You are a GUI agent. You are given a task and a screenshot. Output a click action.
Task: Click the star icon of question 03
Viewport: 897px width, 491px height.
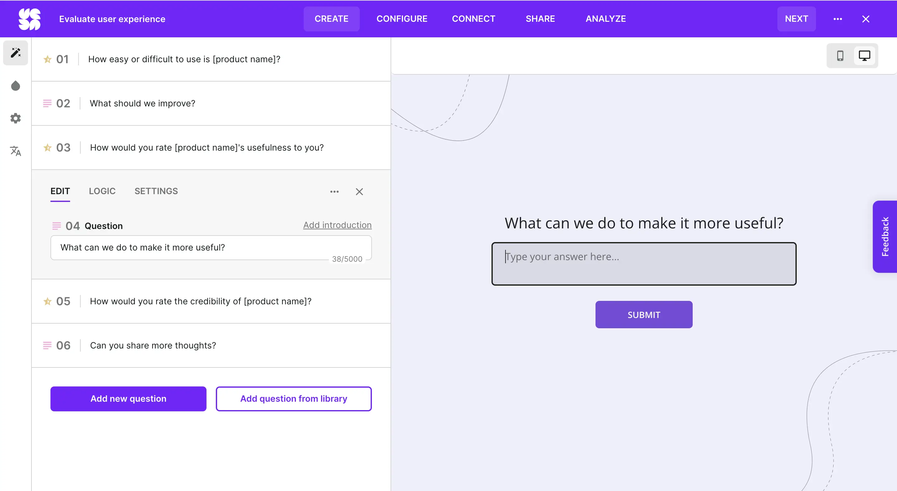pos(47,147)
